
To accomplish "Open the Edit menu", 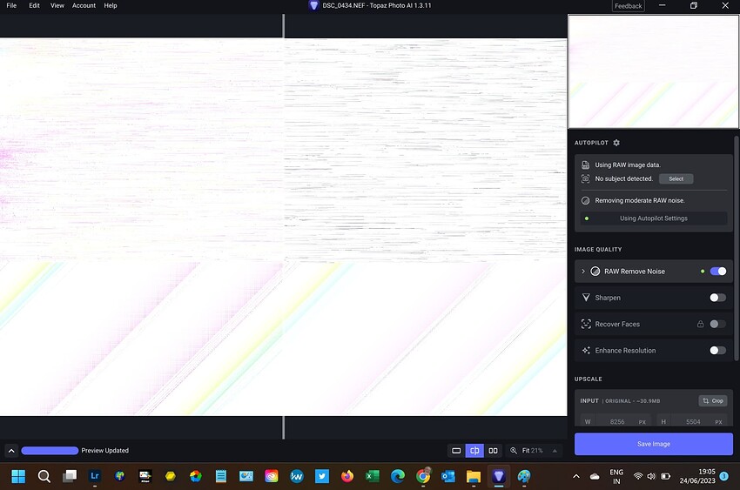I will (34, 5).
